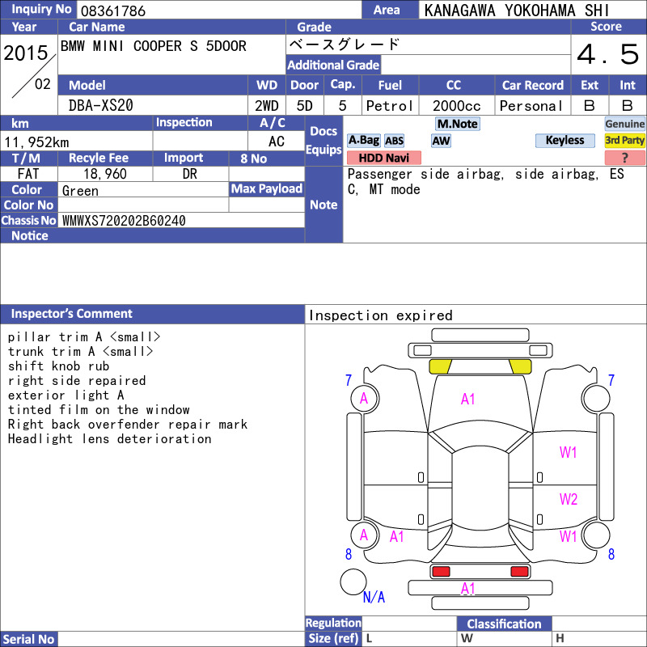Click the 3rd Party badge
The height and width of the screenshot is (647, 647).
[x=624, y=140]
